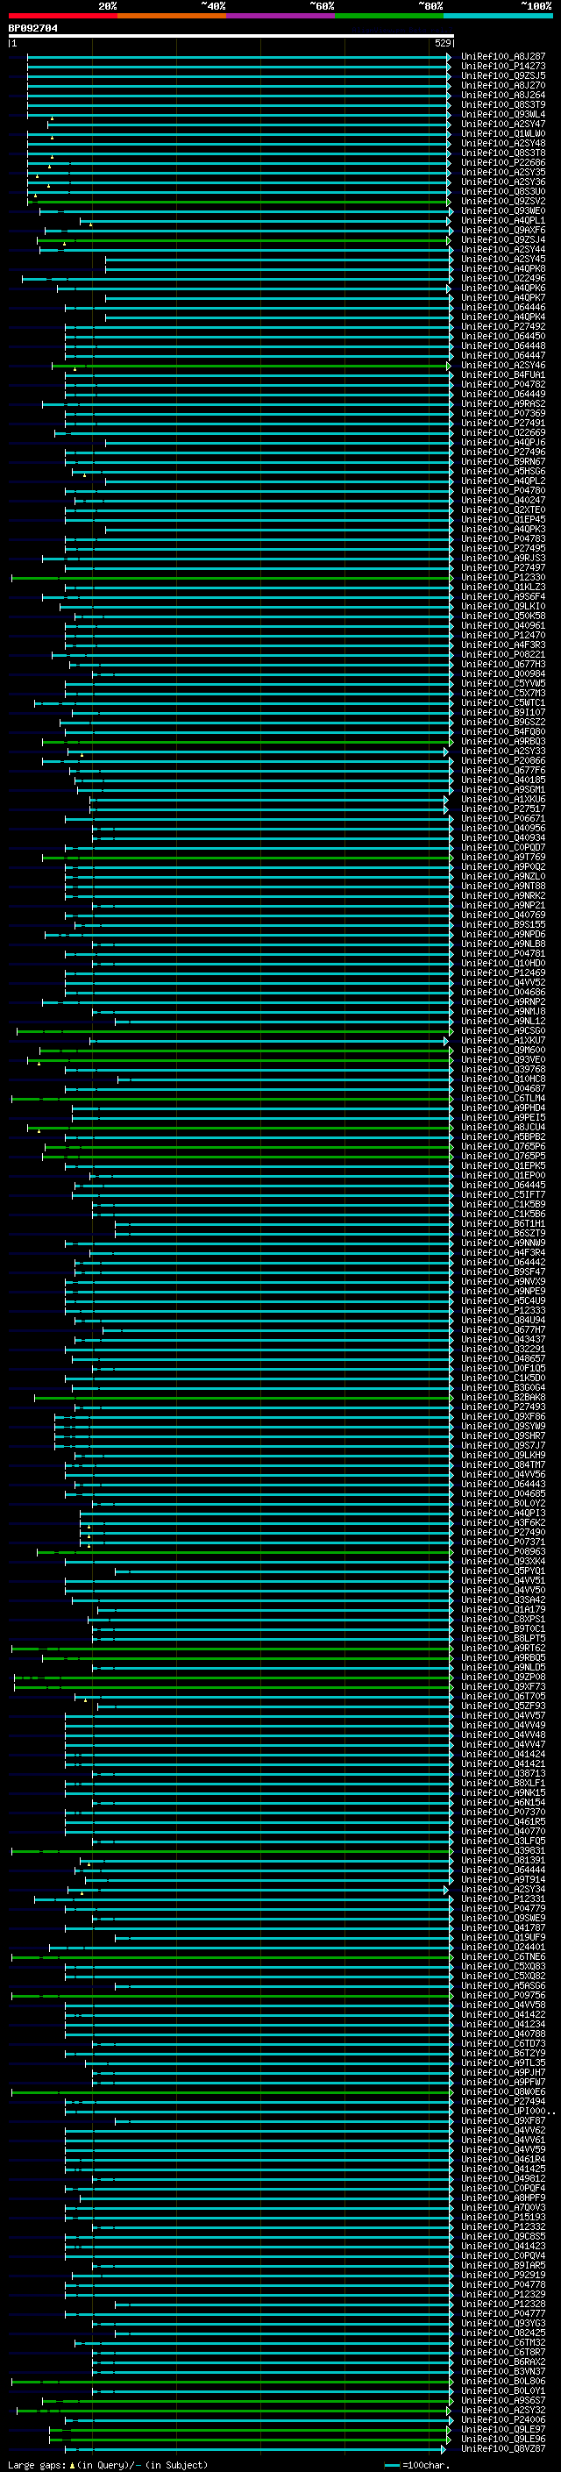Select the UniRef100_Q4VV52 label
The width and height of the screenshot is (561, 2472).
click(x=503, y=983)
